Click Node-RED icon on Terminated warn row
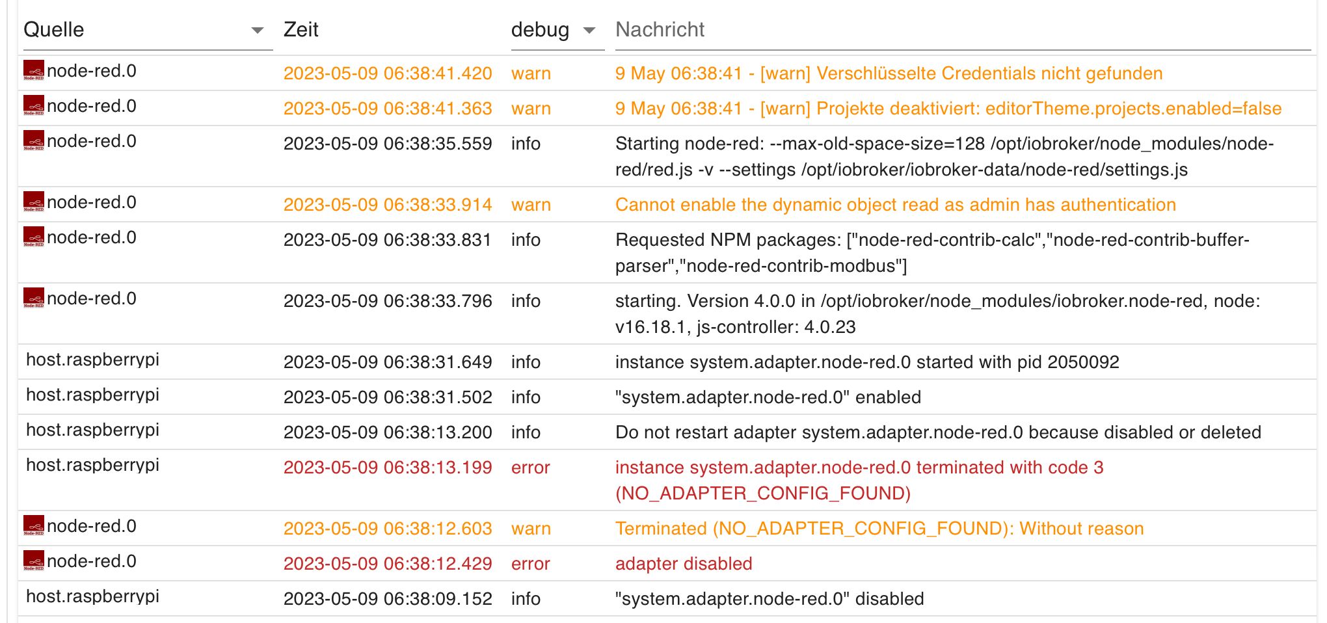Viewport: 1327px width, 623px height. coord(34,525)
